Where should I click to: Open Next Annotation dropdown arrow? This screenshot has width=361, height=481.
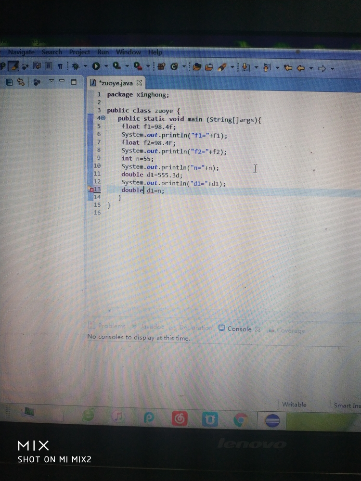257,67
